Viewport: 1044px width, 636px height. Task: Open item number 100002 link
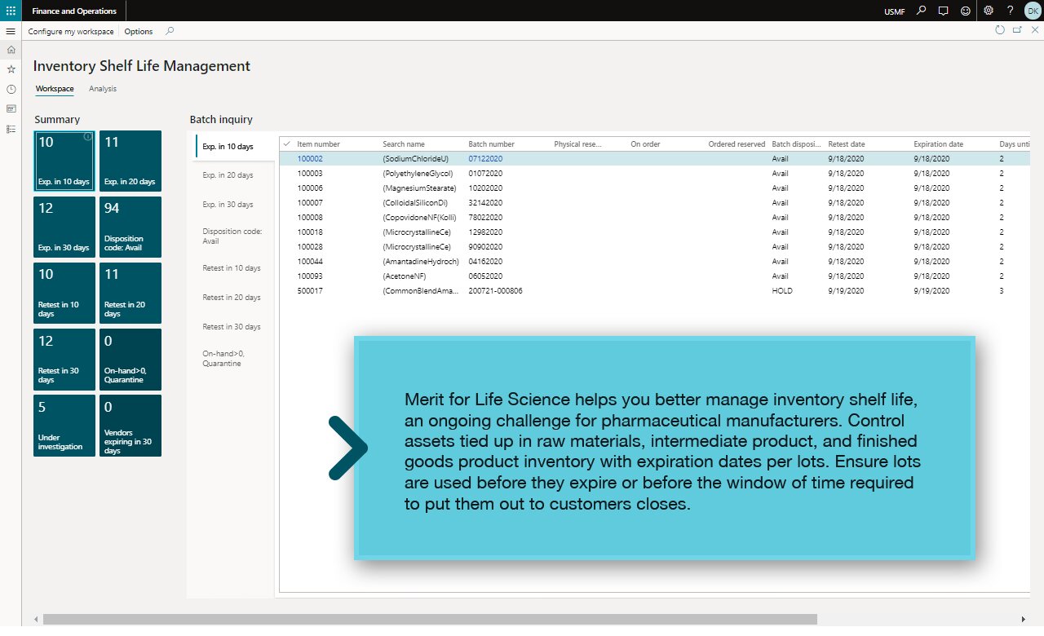click(310, 159)
